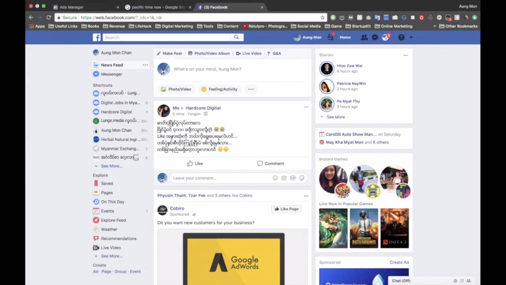Open more composer options ellipsis
The image size is (506, 285).
pos(251,89)
